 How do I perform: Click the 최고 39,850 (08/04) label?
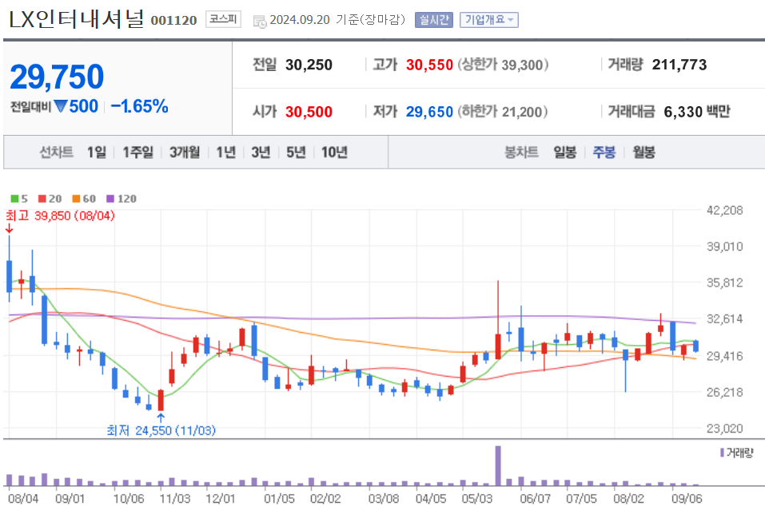pyautogui.click(x=60, y=216)
